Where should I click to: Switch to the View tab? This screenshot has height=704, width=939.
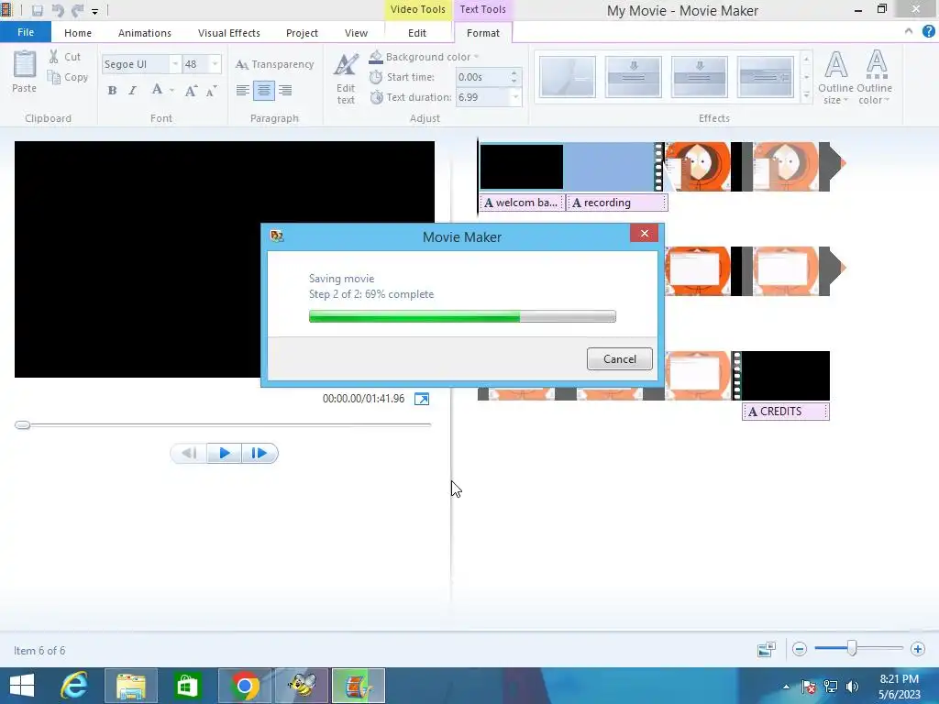tap(356, 33)
